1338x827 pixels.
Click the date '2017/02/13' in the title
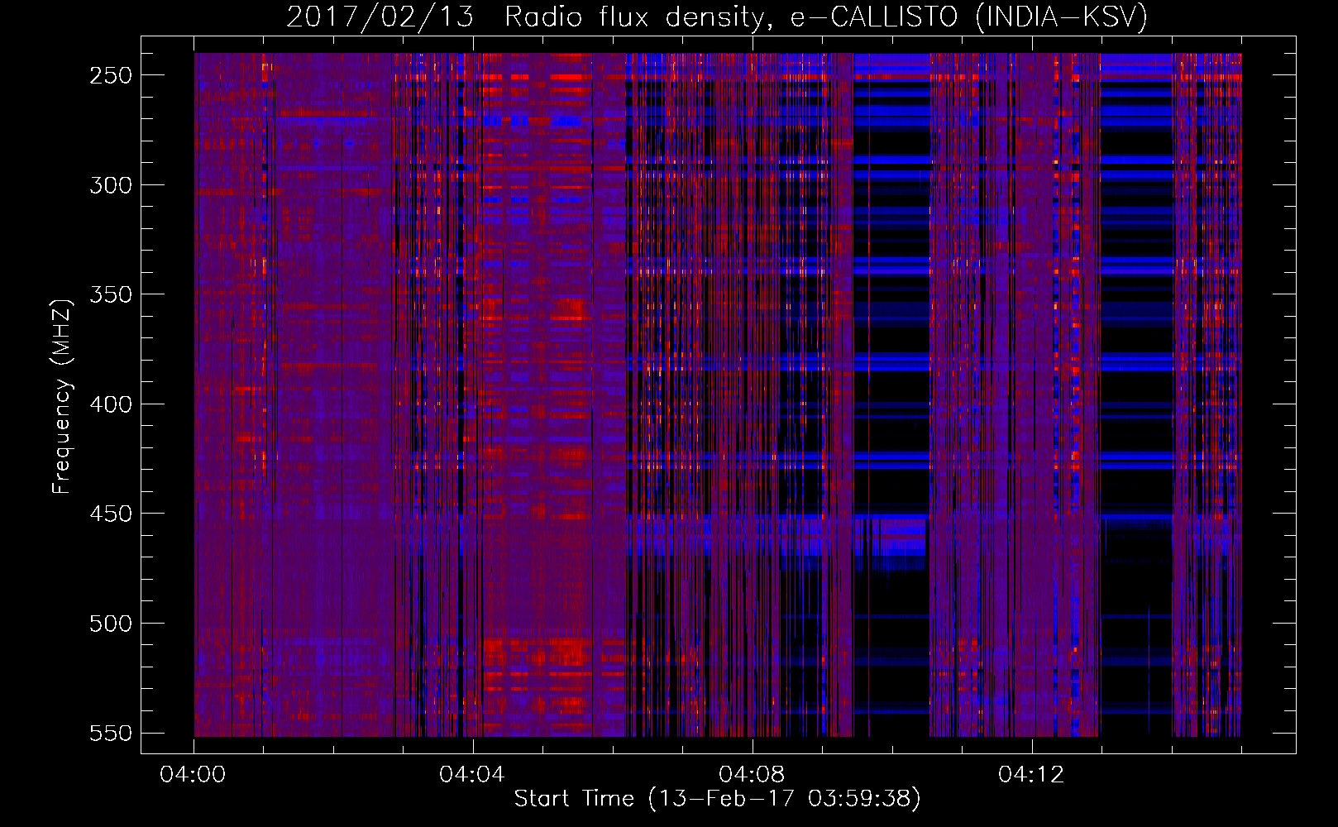[380, 17]
